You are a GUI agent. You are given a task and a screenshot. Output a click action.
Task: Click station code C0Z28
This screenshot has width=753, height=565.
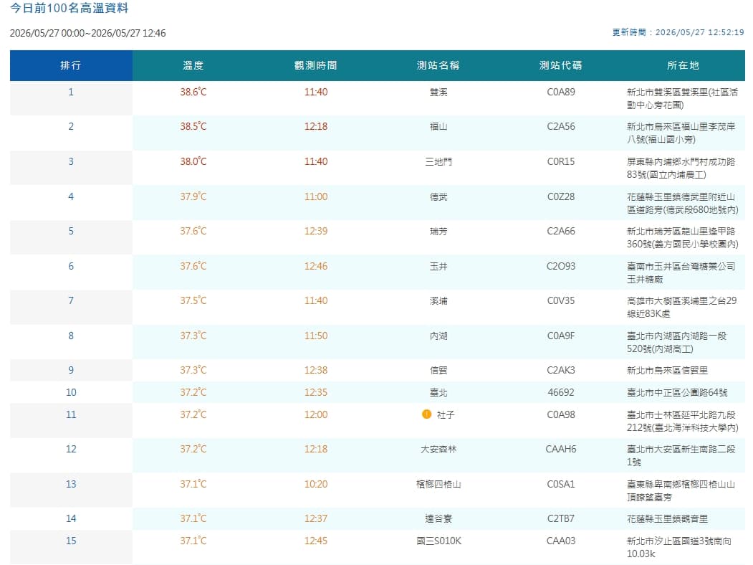point(561,197)
